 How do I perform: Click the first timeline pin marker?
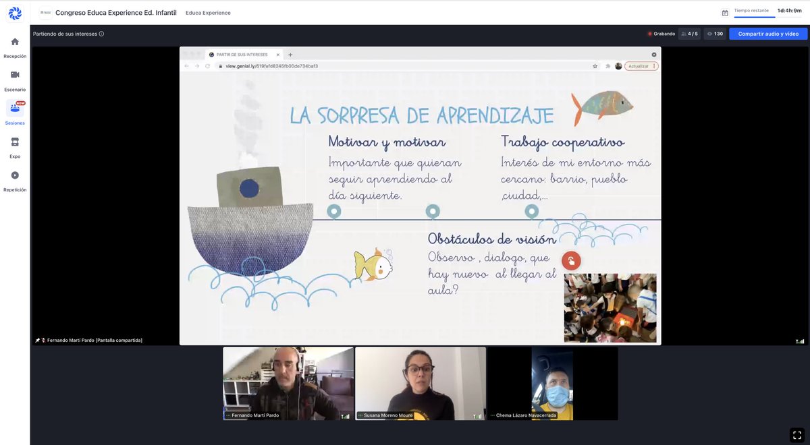point(333,212)
